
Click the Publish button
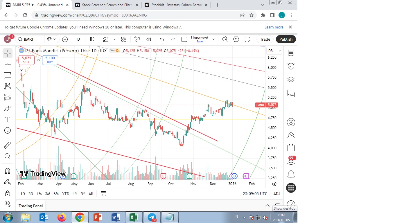(x=286, y=39)
